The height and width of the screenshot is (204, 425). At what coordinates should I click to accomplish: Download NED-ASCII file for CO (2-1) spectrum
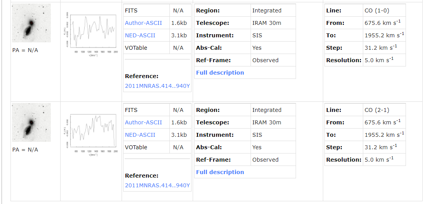click(140, 135)
